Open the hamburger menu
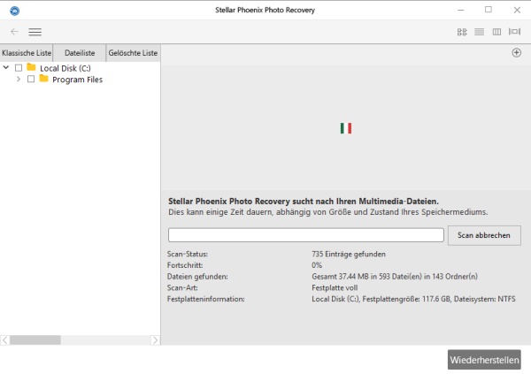The width and height of the screenshot is (531, 374). pyautogui.click(x=35, y=32)
